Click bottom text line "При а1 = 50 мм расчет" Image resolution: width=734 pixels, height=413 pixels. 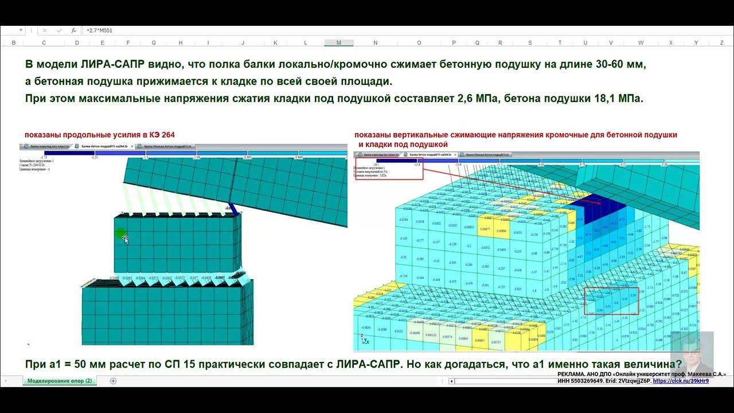(354, 365)
